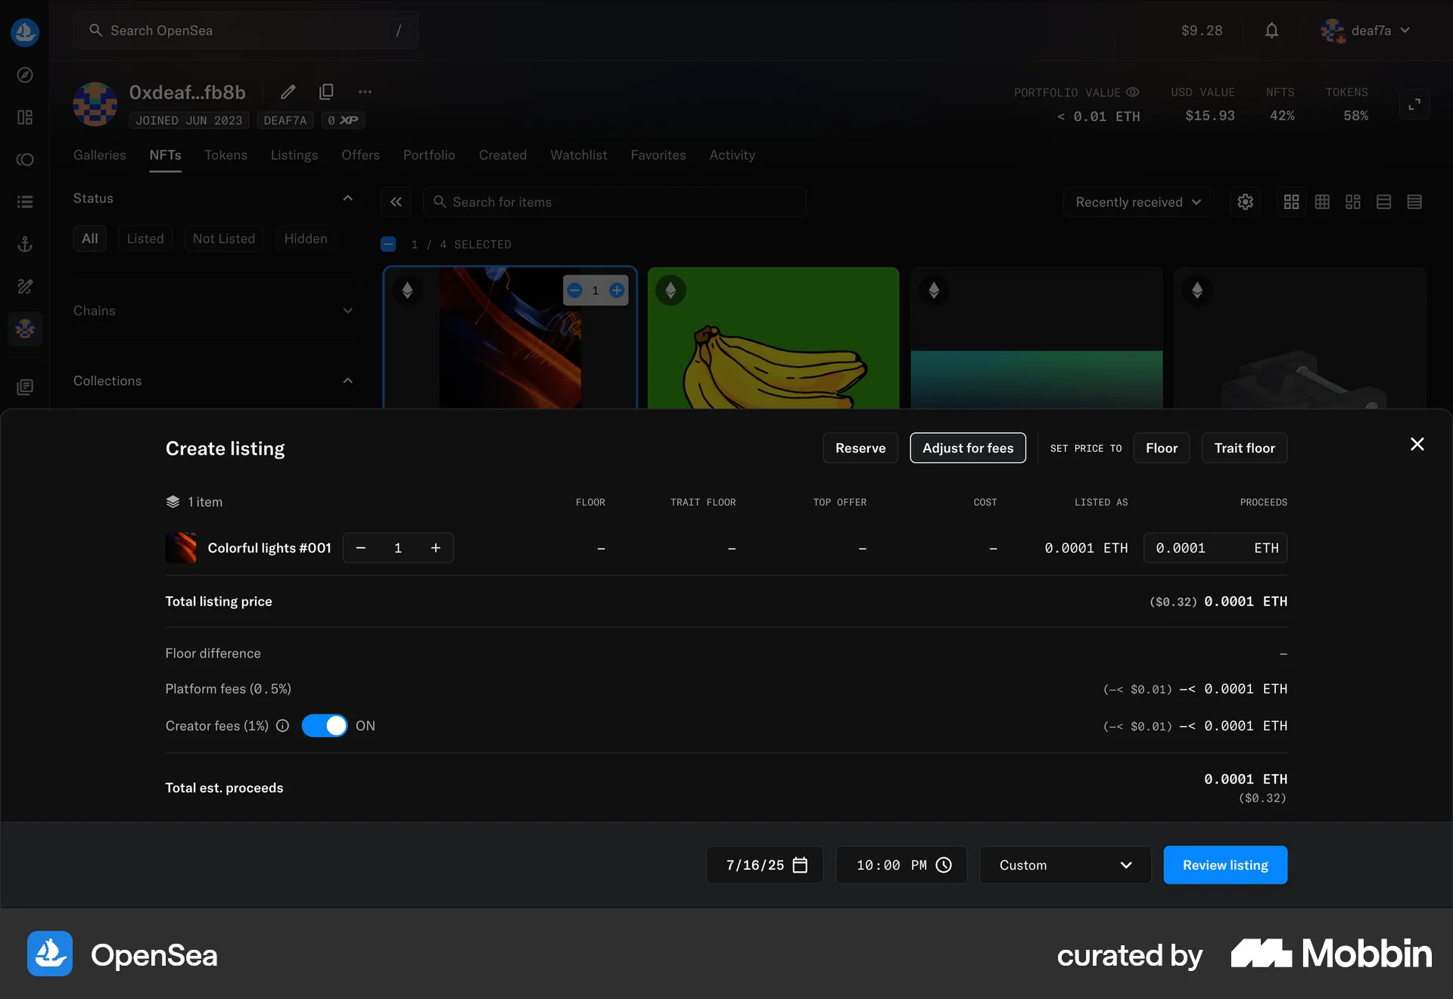The image size is (1453, 999).
Task: Open the display settings gear above the grid
Action: click(x=1245, y=202)
